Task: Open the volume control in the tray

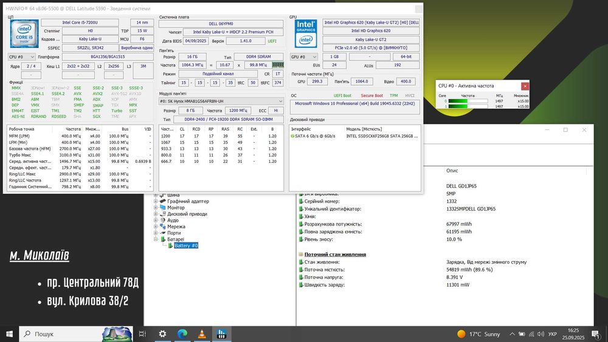Action: 541,334
